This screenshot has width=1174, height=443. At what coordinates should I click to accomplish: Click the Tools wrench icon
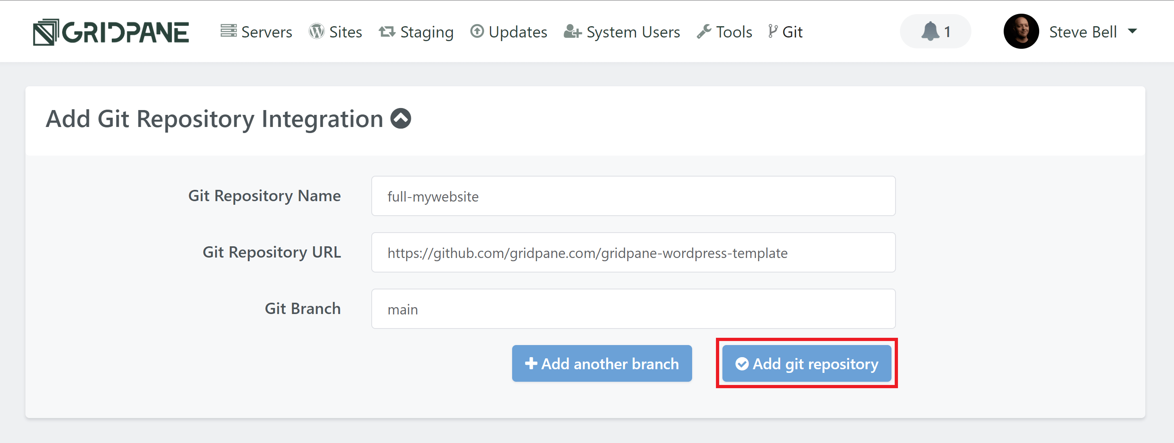(x=704, y=31)
